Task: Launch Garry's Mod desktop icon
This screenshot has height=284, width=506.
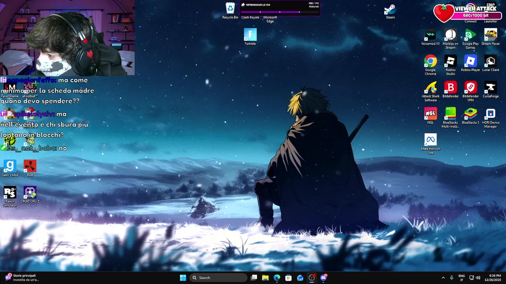Action: click(x=10, y=168)
